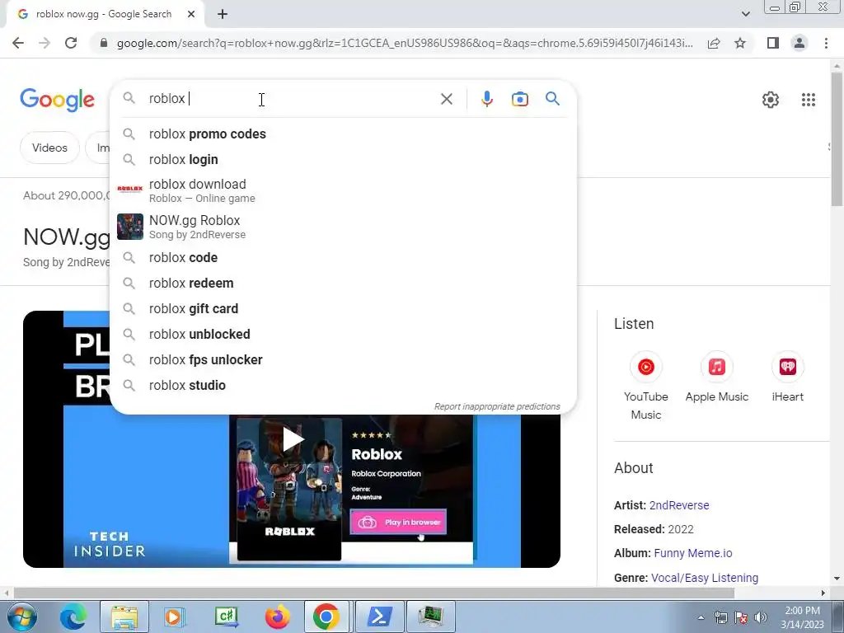Open the Videos filter chip

tap(49, 148)
